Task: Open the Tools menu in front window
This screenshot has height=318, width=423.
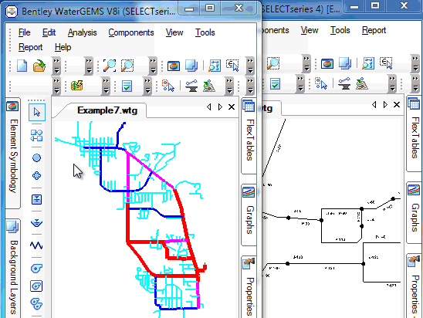Action: pyautogui.click(x=205, y=32)
